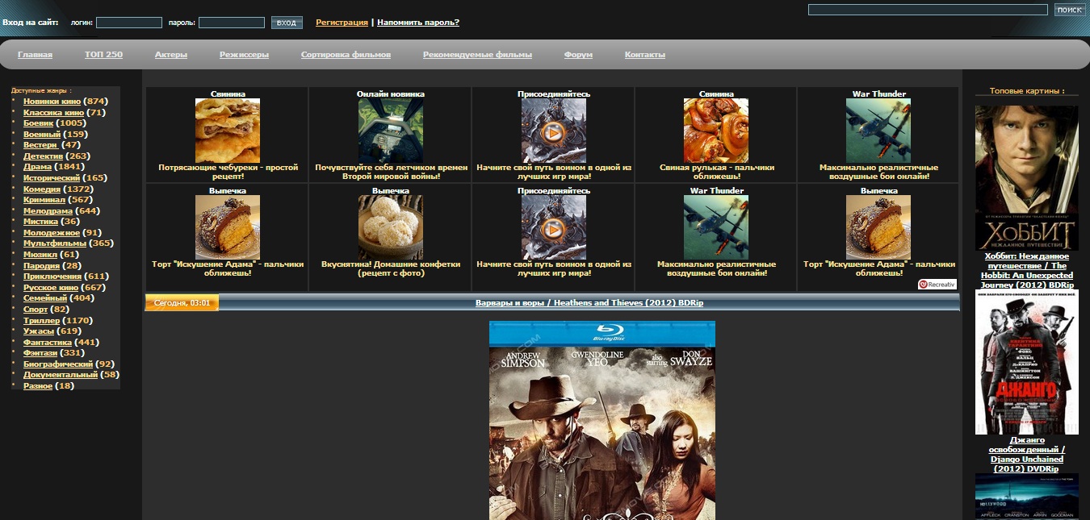Screen dimensions: 1090x520
Task: Select the Фэнтази genre
Action: coord(40,352)
